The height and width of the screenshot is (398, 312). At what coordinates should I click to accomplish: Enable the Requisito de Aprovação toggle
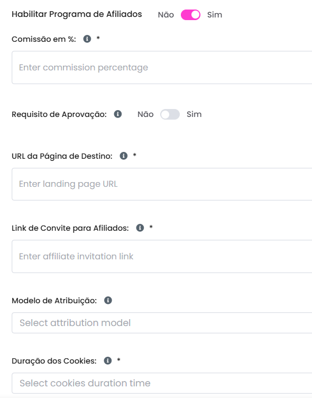(x=170, y=114)
